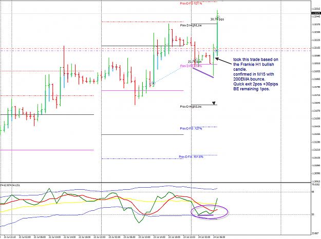This screenshot has width=321, height=239.
Task: Click the '22 Jul 22:00' time axis label
Action: [100, 237]
